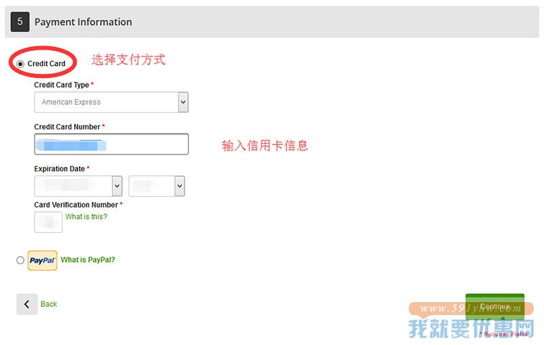Open the Credit Card Type dropdown

(x=112, y=102)
